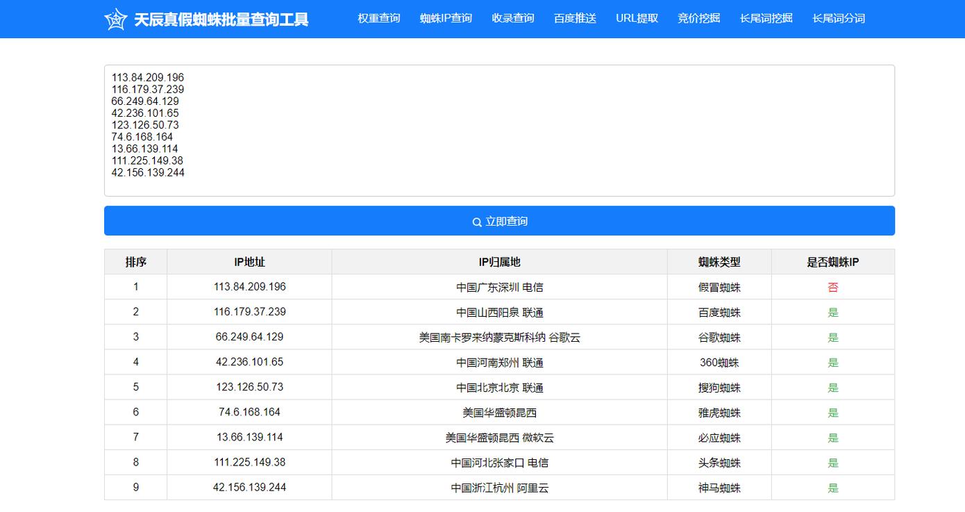Viewport: 965px width, 512px height.
Task: Click the 假冒蜘蛛 spider type cell
Action: tap(719, 287)
